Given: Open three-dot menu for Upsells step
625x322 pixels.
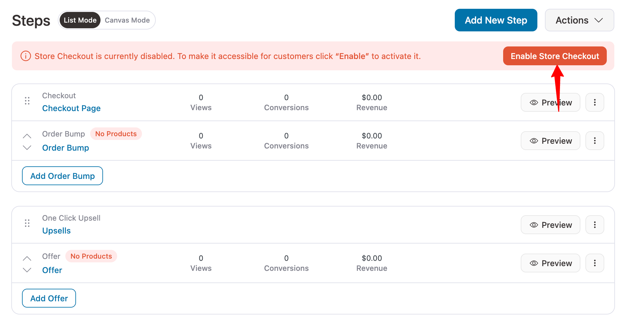Looking at the screenshot, I should (595, 225).
